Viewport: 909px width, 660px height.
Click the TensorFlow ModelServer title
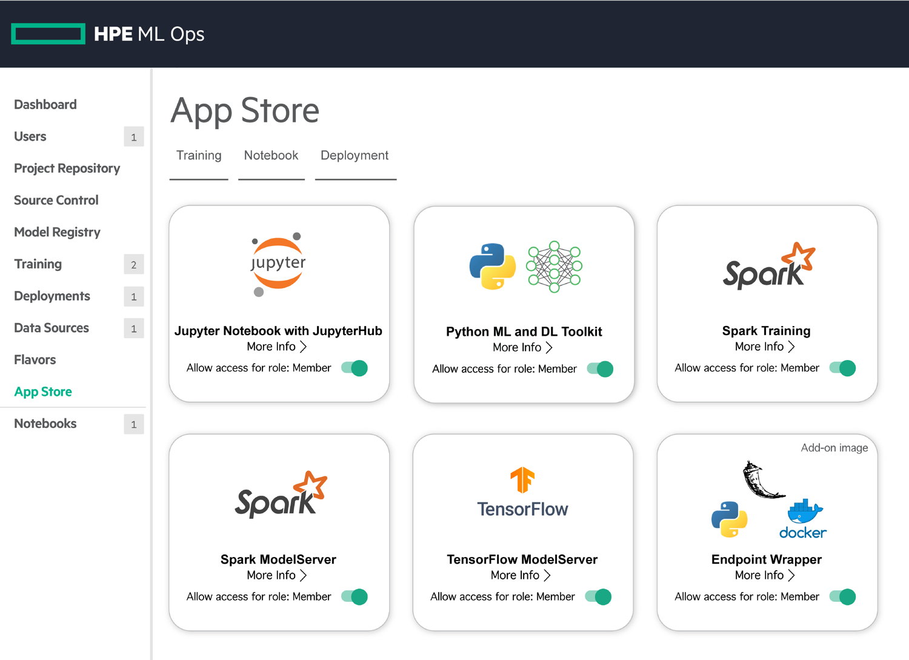tap(522, 559)
